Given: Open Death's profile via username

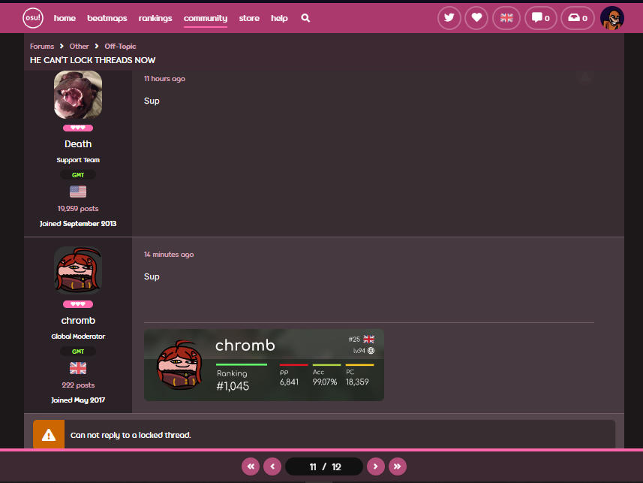Looking at the screenshot, I should (x=78, y=144).
